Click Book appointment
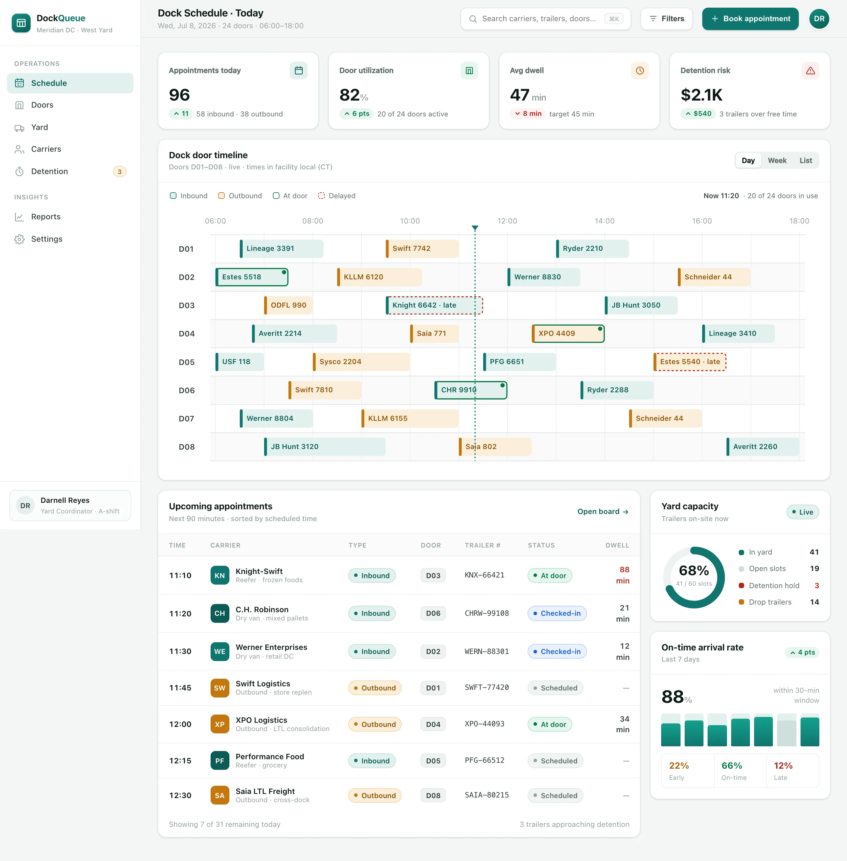This screenshot has width=847, height=861. 750,19
